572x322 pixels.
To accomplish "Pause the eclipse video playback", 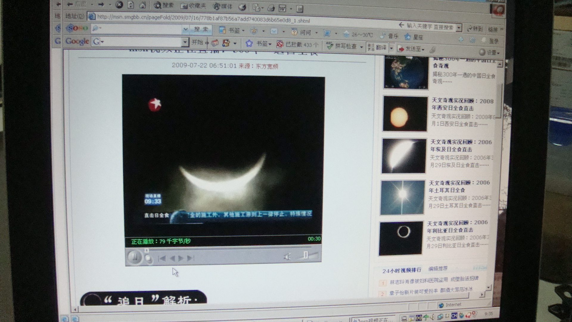I will [134, 257].
